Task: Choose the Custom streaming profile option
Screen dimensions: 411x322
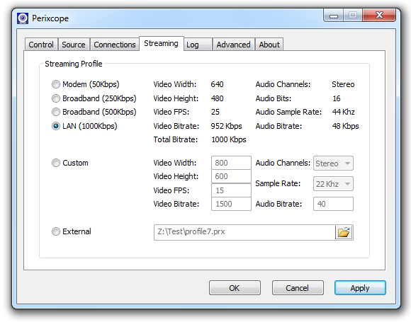Action: point(69,163)
